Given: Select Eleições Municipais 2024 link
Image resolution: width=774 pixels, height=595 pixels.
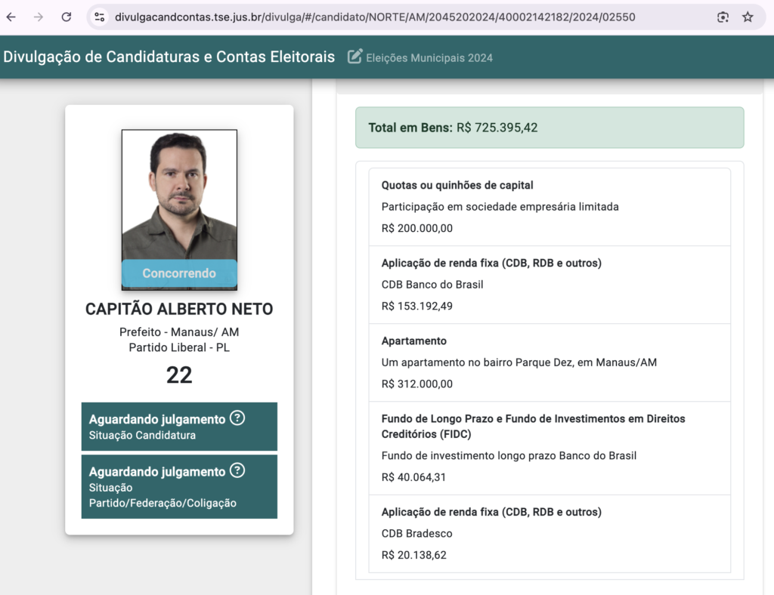Looking at the screenshot, I should pyautogui.click(x=429, y=57).
